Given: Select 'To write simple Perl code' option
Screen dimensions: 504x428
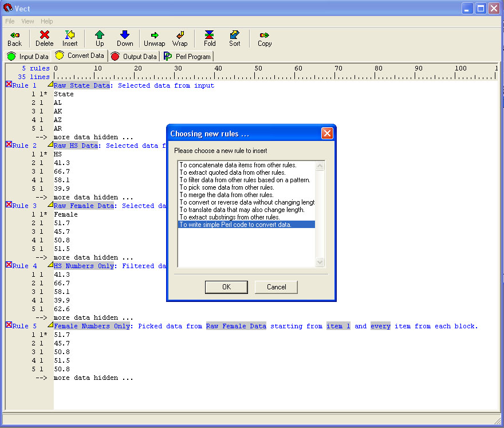Looking at the screenshot, I should pos(246,225).
